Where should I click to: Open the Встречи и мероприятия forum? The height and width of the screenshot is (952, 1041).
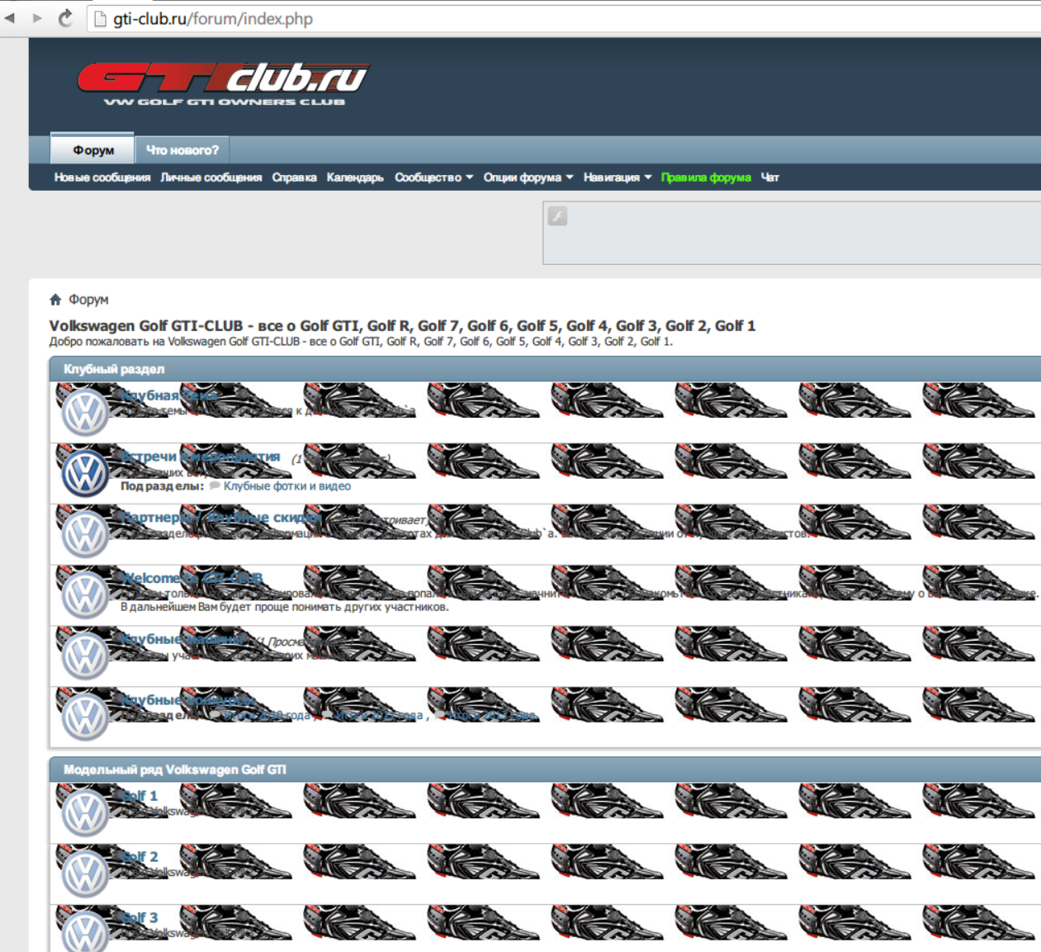(201, 457)
